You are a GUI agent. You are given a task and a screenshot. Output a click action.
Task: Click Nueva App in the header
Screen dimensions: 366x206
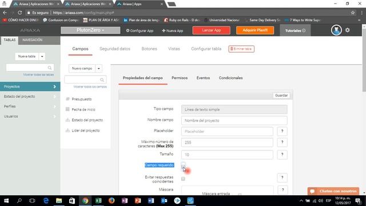pyautogui.click(x=173, y=30)
